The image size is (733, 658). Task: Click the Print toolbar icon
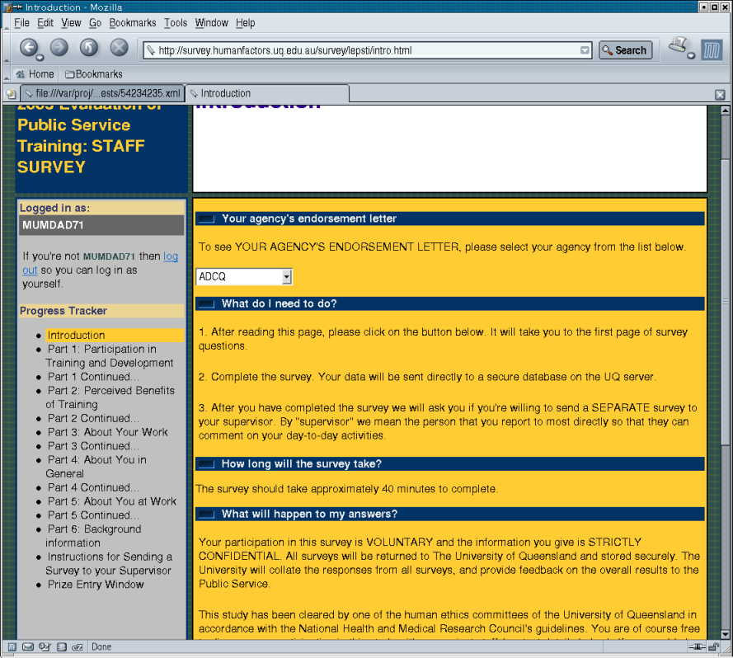point(679,47)
